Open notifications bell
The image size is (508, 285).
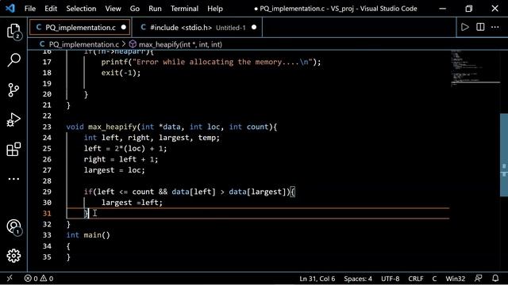pyautogui.click(x=495, y=278)
